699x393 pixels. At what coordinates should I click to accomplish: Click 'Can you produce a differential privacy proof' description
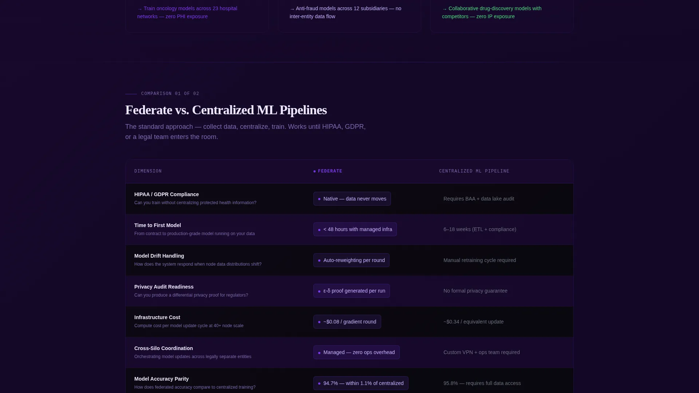(x=191, y=295)
